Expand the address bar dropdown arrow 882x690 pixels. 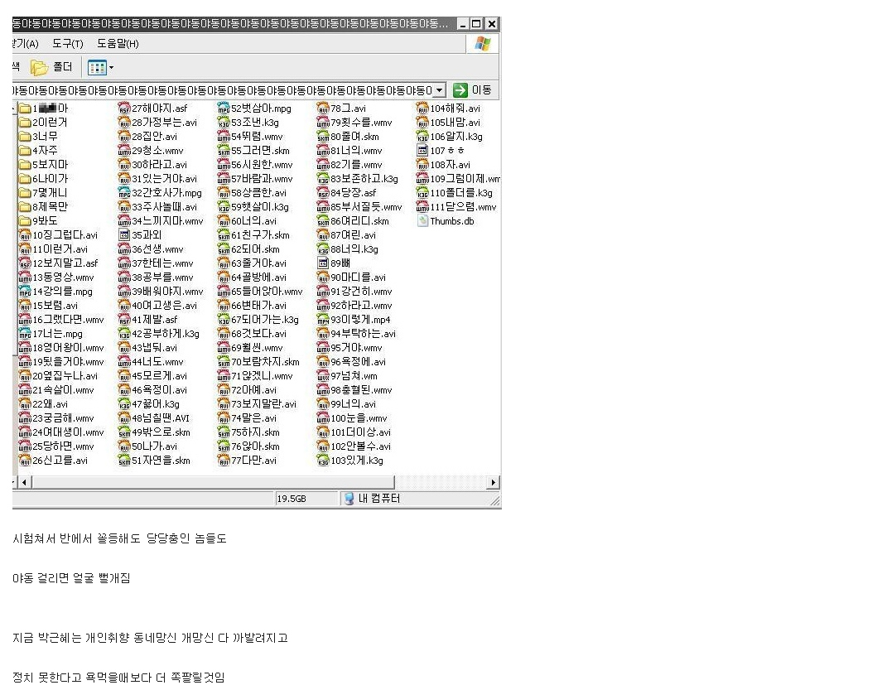(x=439, y=89)
